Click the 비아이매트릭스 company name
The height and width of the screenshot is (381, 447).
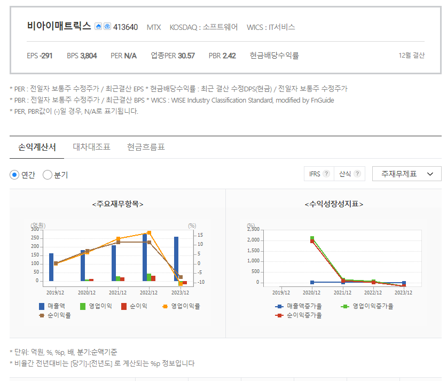[59, 26]
